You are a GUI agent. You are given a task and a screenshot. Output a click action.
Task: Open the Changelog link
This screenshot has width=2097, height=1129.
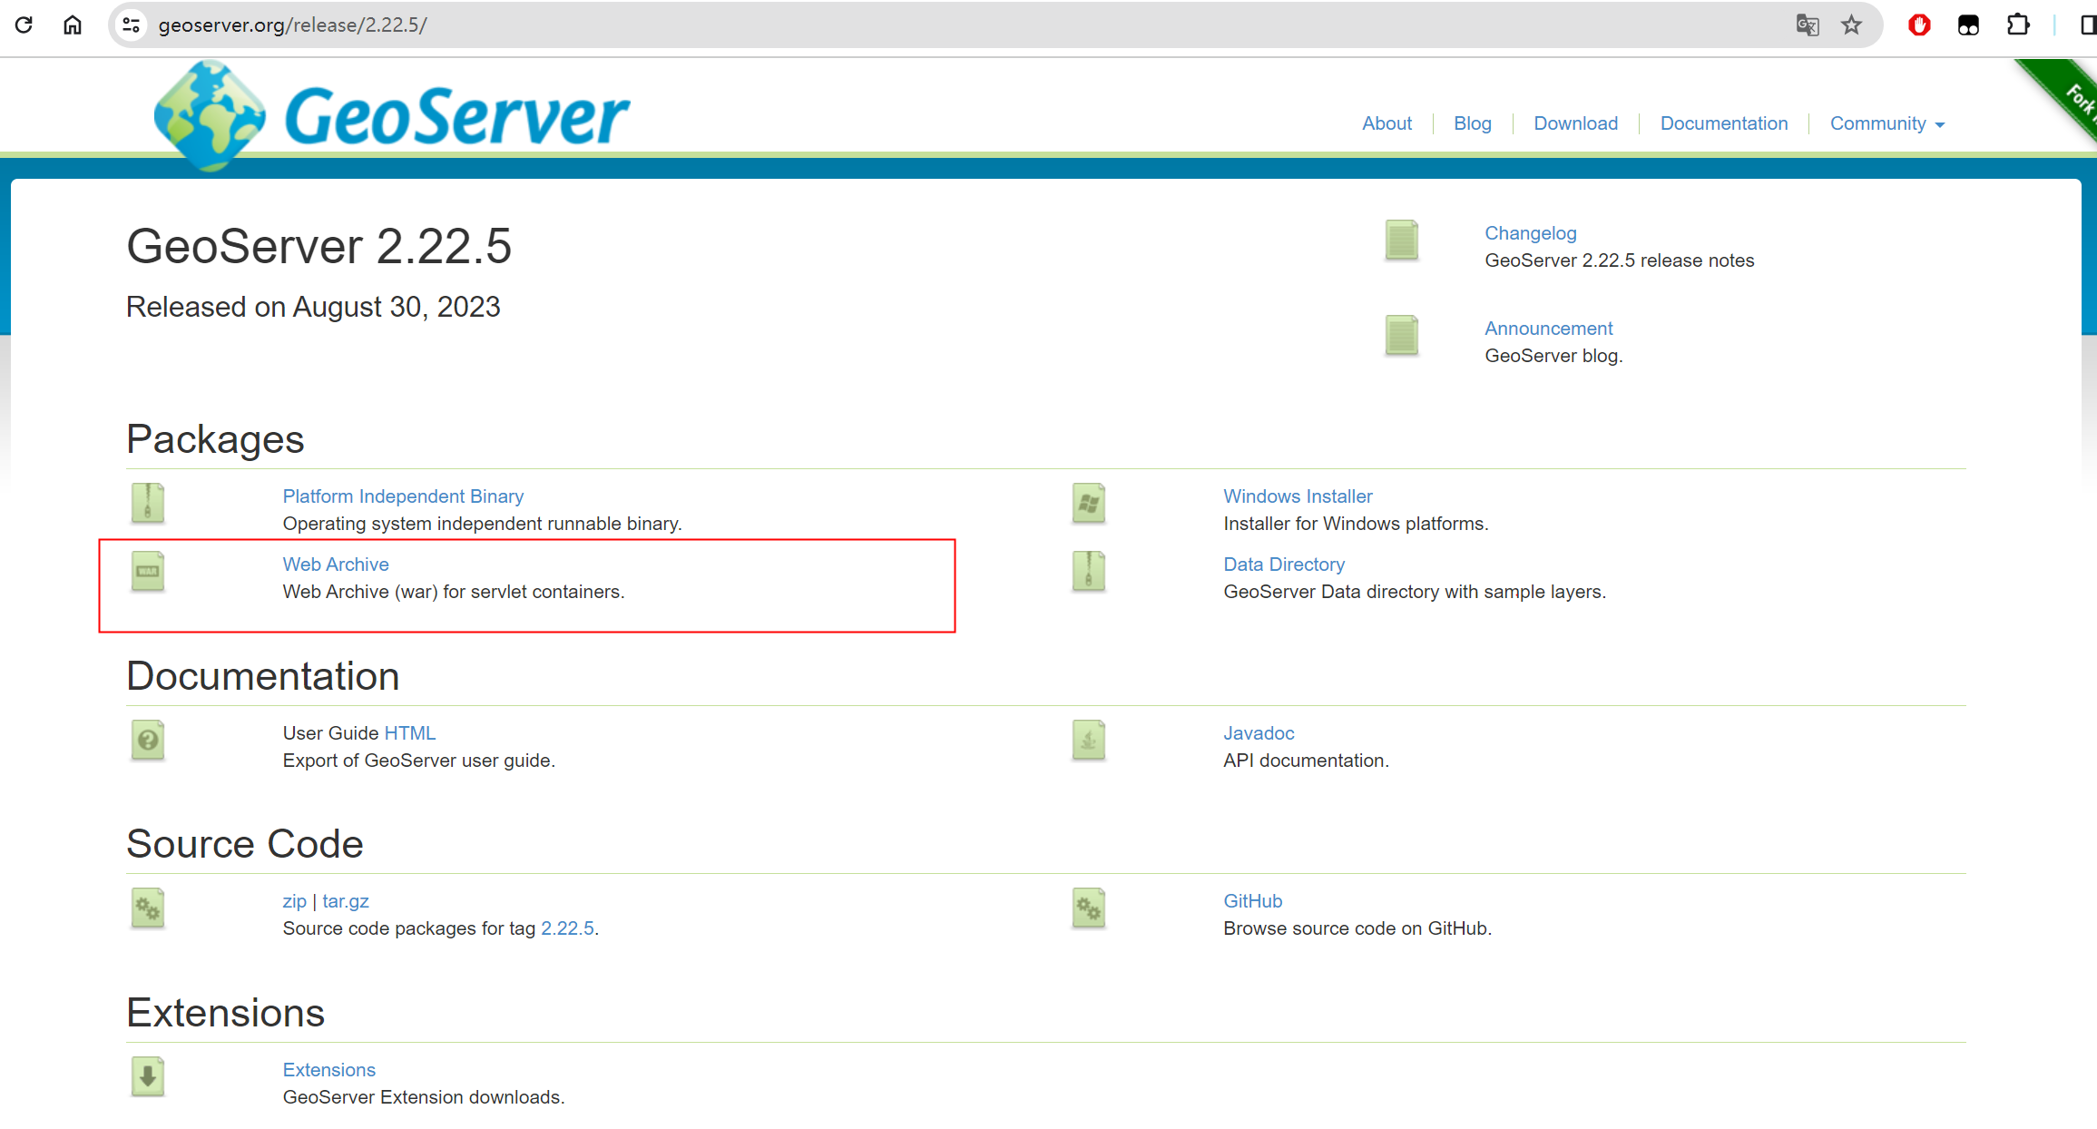tap(1530, 233)
